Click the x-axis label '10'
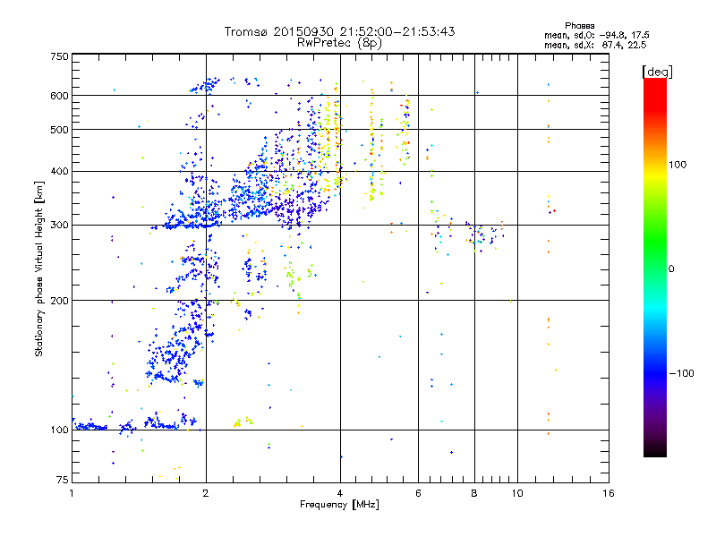 [517, 493]
